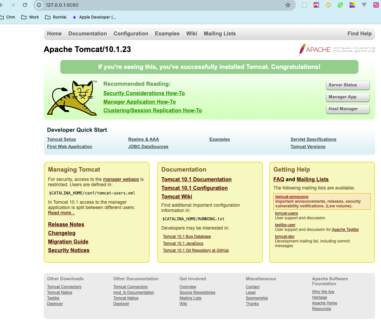Image resolution: width=381 pixels, height=320 pixels.
Task: Open the Chm bookmarks folder
Action: tap(7, 17)
